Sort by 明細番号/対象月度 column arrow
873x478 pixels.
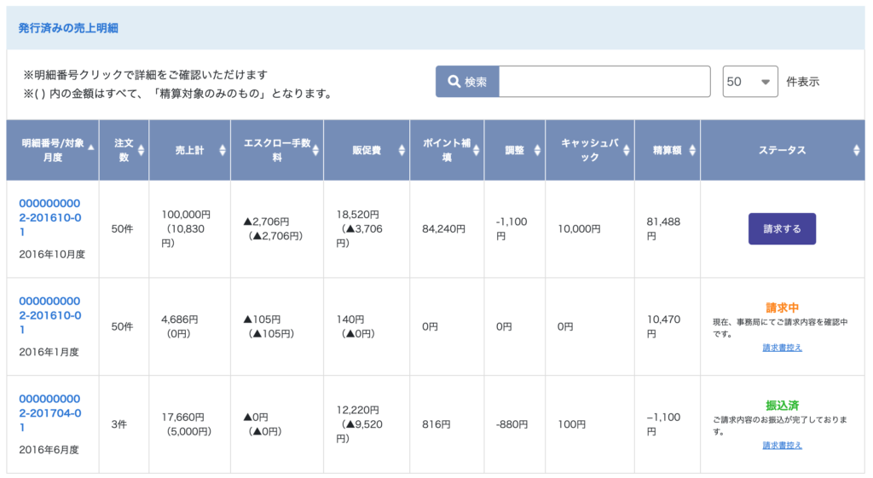click(90, 147)
